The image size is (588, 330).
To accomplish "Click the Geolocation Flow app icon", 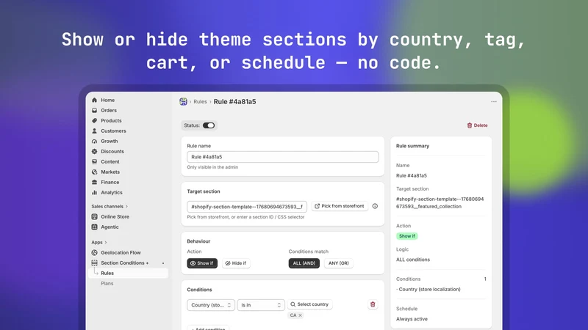I will (95, 252).
